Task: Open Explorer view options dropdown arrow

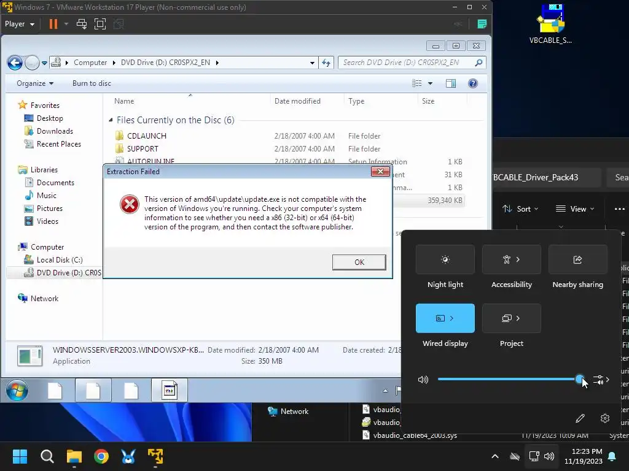Action: (430, 83)
